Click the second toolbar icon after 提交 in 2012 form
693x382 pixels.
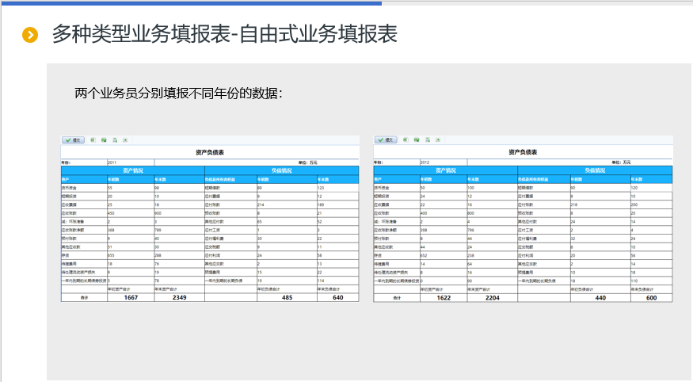point(417,140)
